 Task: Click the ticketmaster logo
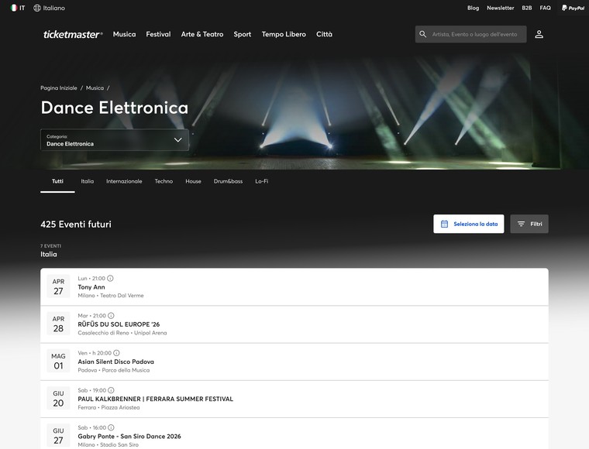pyautogui.click(x=73, y=35)
